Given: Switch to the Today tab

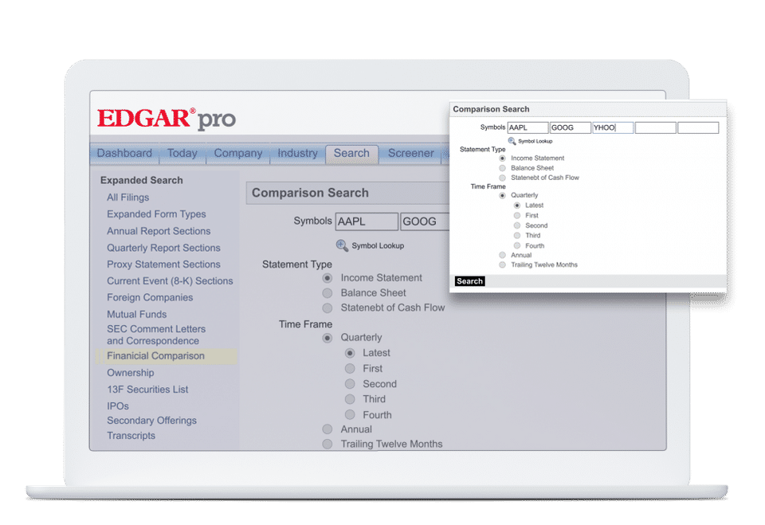Looking at the screenshot, I should [x=182, y=153].
